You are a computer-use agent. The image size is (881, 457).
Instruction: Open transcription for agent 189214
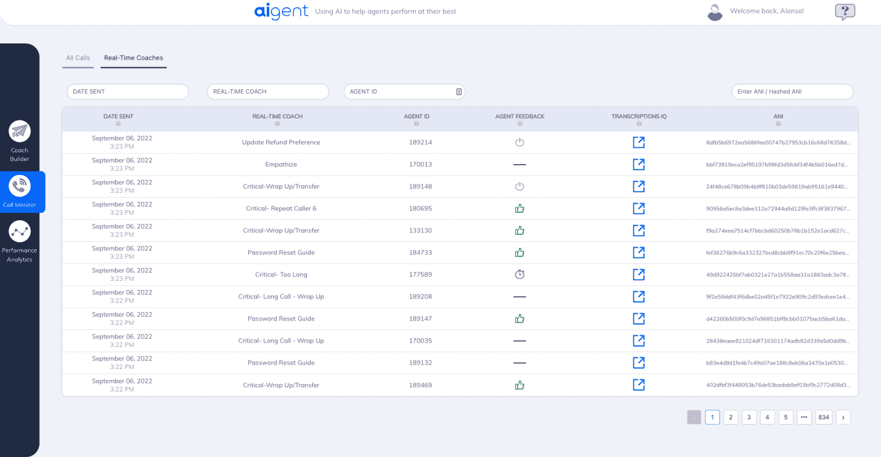pyautogui.click(x=639, y=143)
